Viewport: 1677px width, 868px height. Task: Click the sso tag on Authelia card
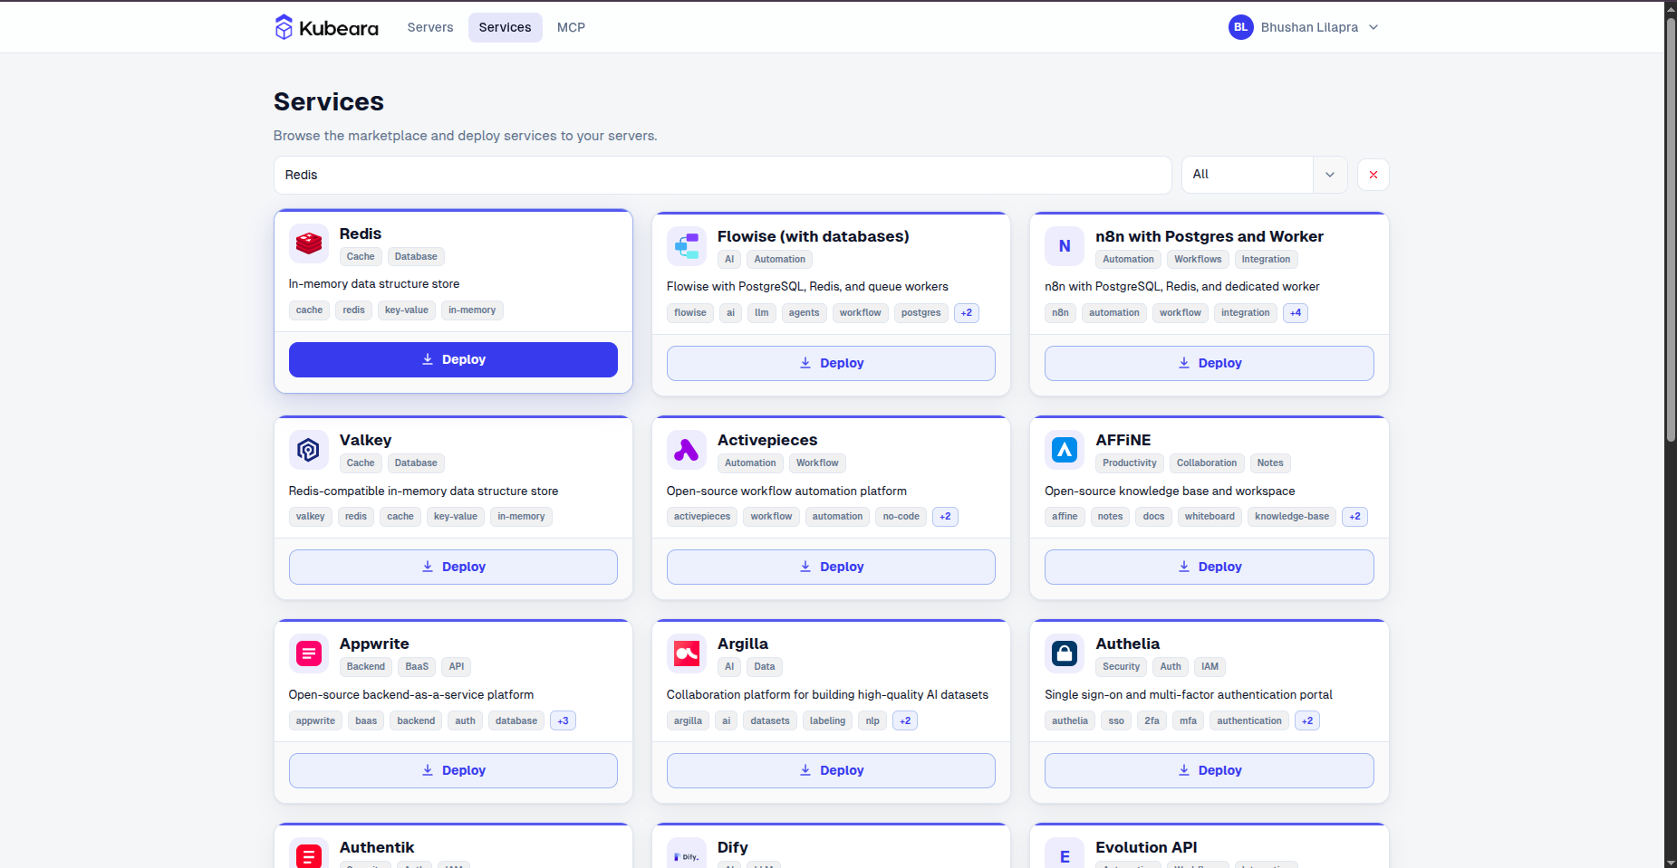coord(1116,721)
